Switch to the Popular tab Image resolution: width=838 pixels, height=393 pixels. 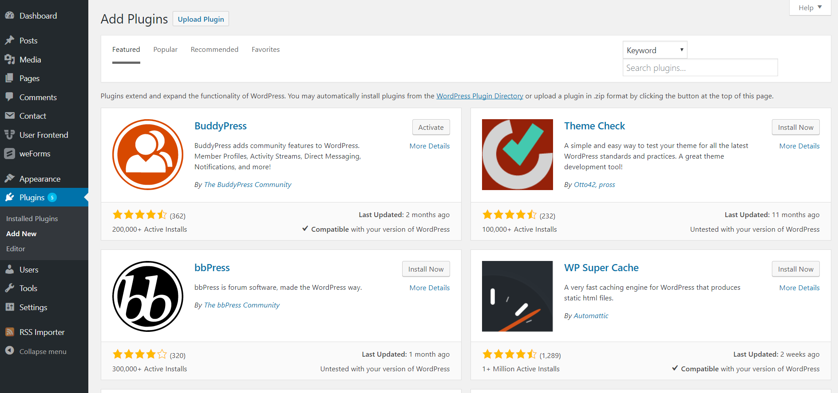tap(166, 50)
